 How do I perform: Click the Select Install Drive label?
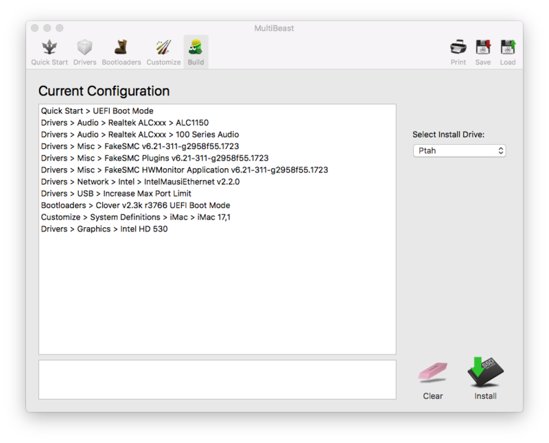[x=448, y=135]
